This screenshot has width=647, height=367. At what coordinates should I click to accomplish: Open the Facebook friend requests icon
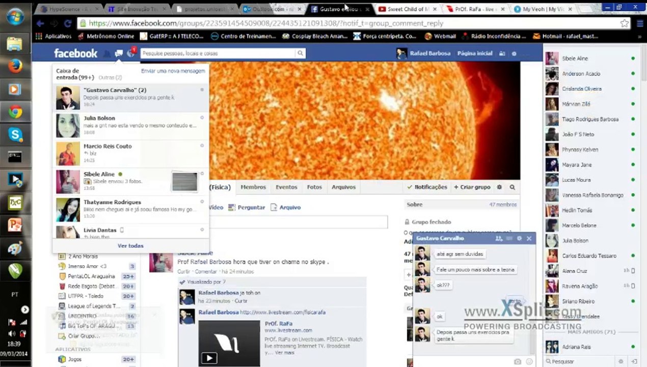pos(107,54)
